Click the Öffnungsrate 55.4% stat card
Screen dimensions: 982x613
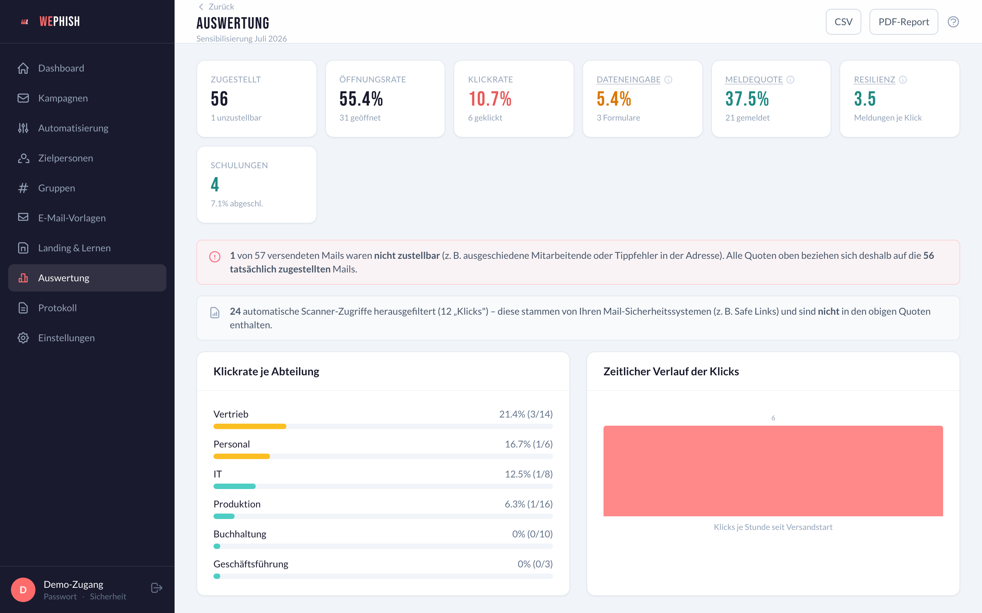tap(385, 98)
